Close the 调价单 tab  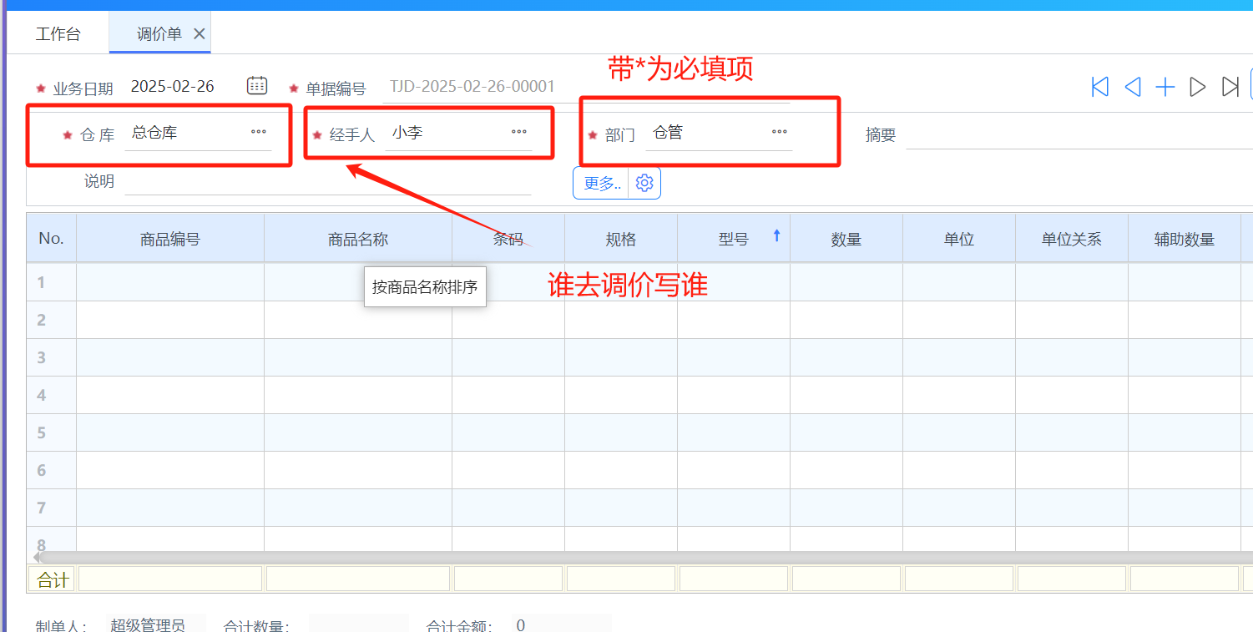tap(199, 34)
